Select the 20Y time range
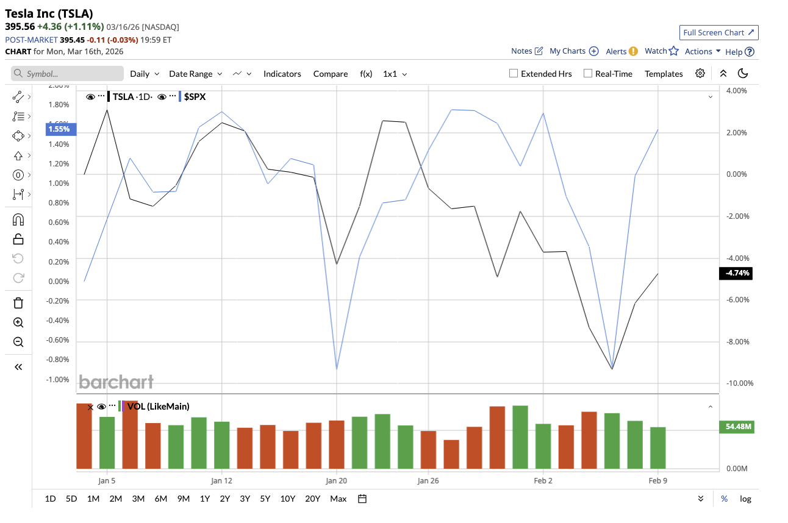Viewport: 788px width, 523px height. pyautogui.click(x=312, y=499)
